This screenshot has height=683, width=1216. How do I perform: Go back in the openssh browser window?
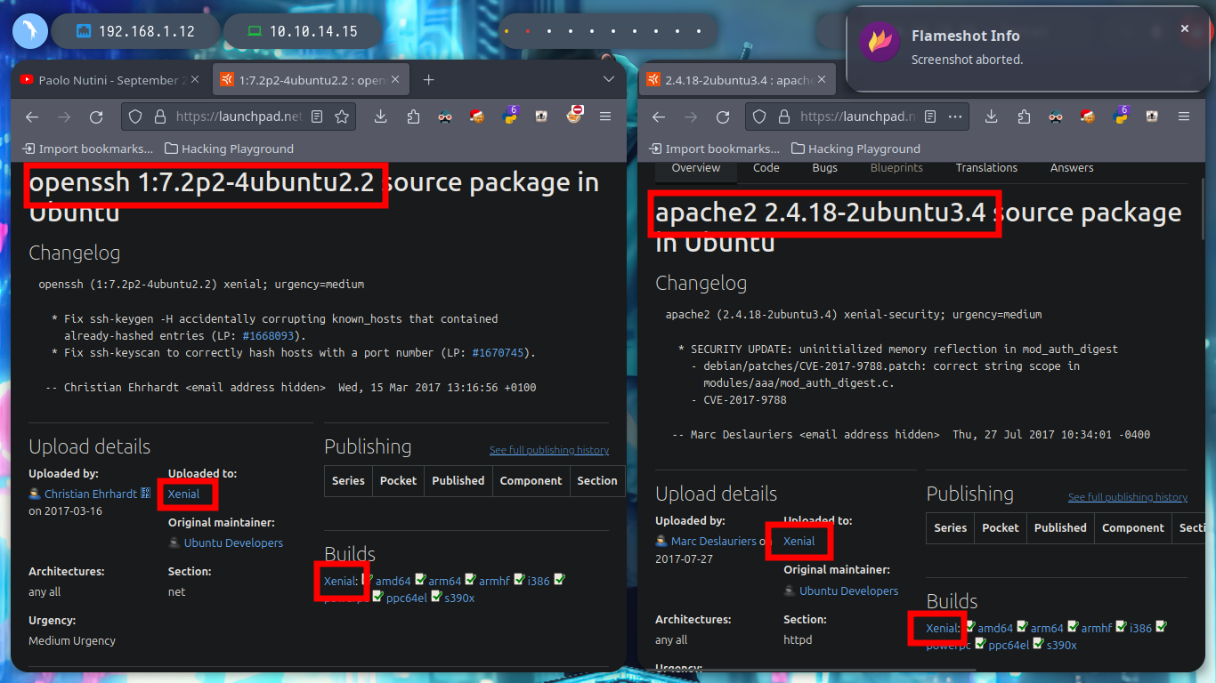point(32,117)
